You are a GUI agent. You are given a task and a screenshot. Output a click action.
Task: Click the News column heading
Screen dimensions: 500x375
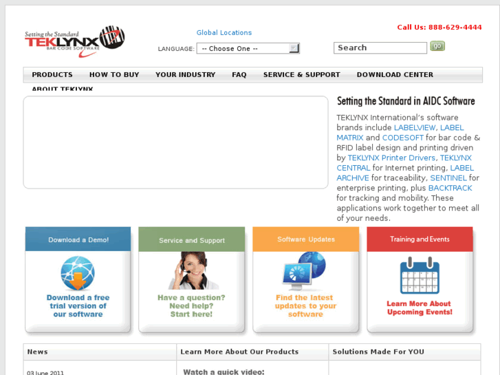(37, 352)
